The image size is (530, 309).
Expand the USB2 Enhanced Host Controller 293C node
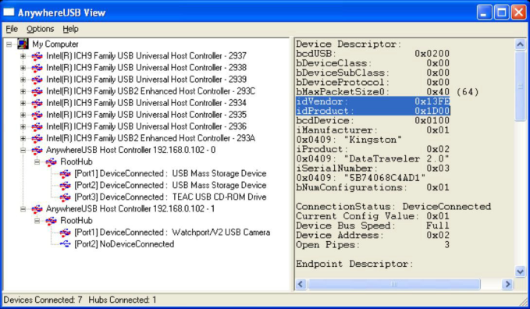pos(23,91)
